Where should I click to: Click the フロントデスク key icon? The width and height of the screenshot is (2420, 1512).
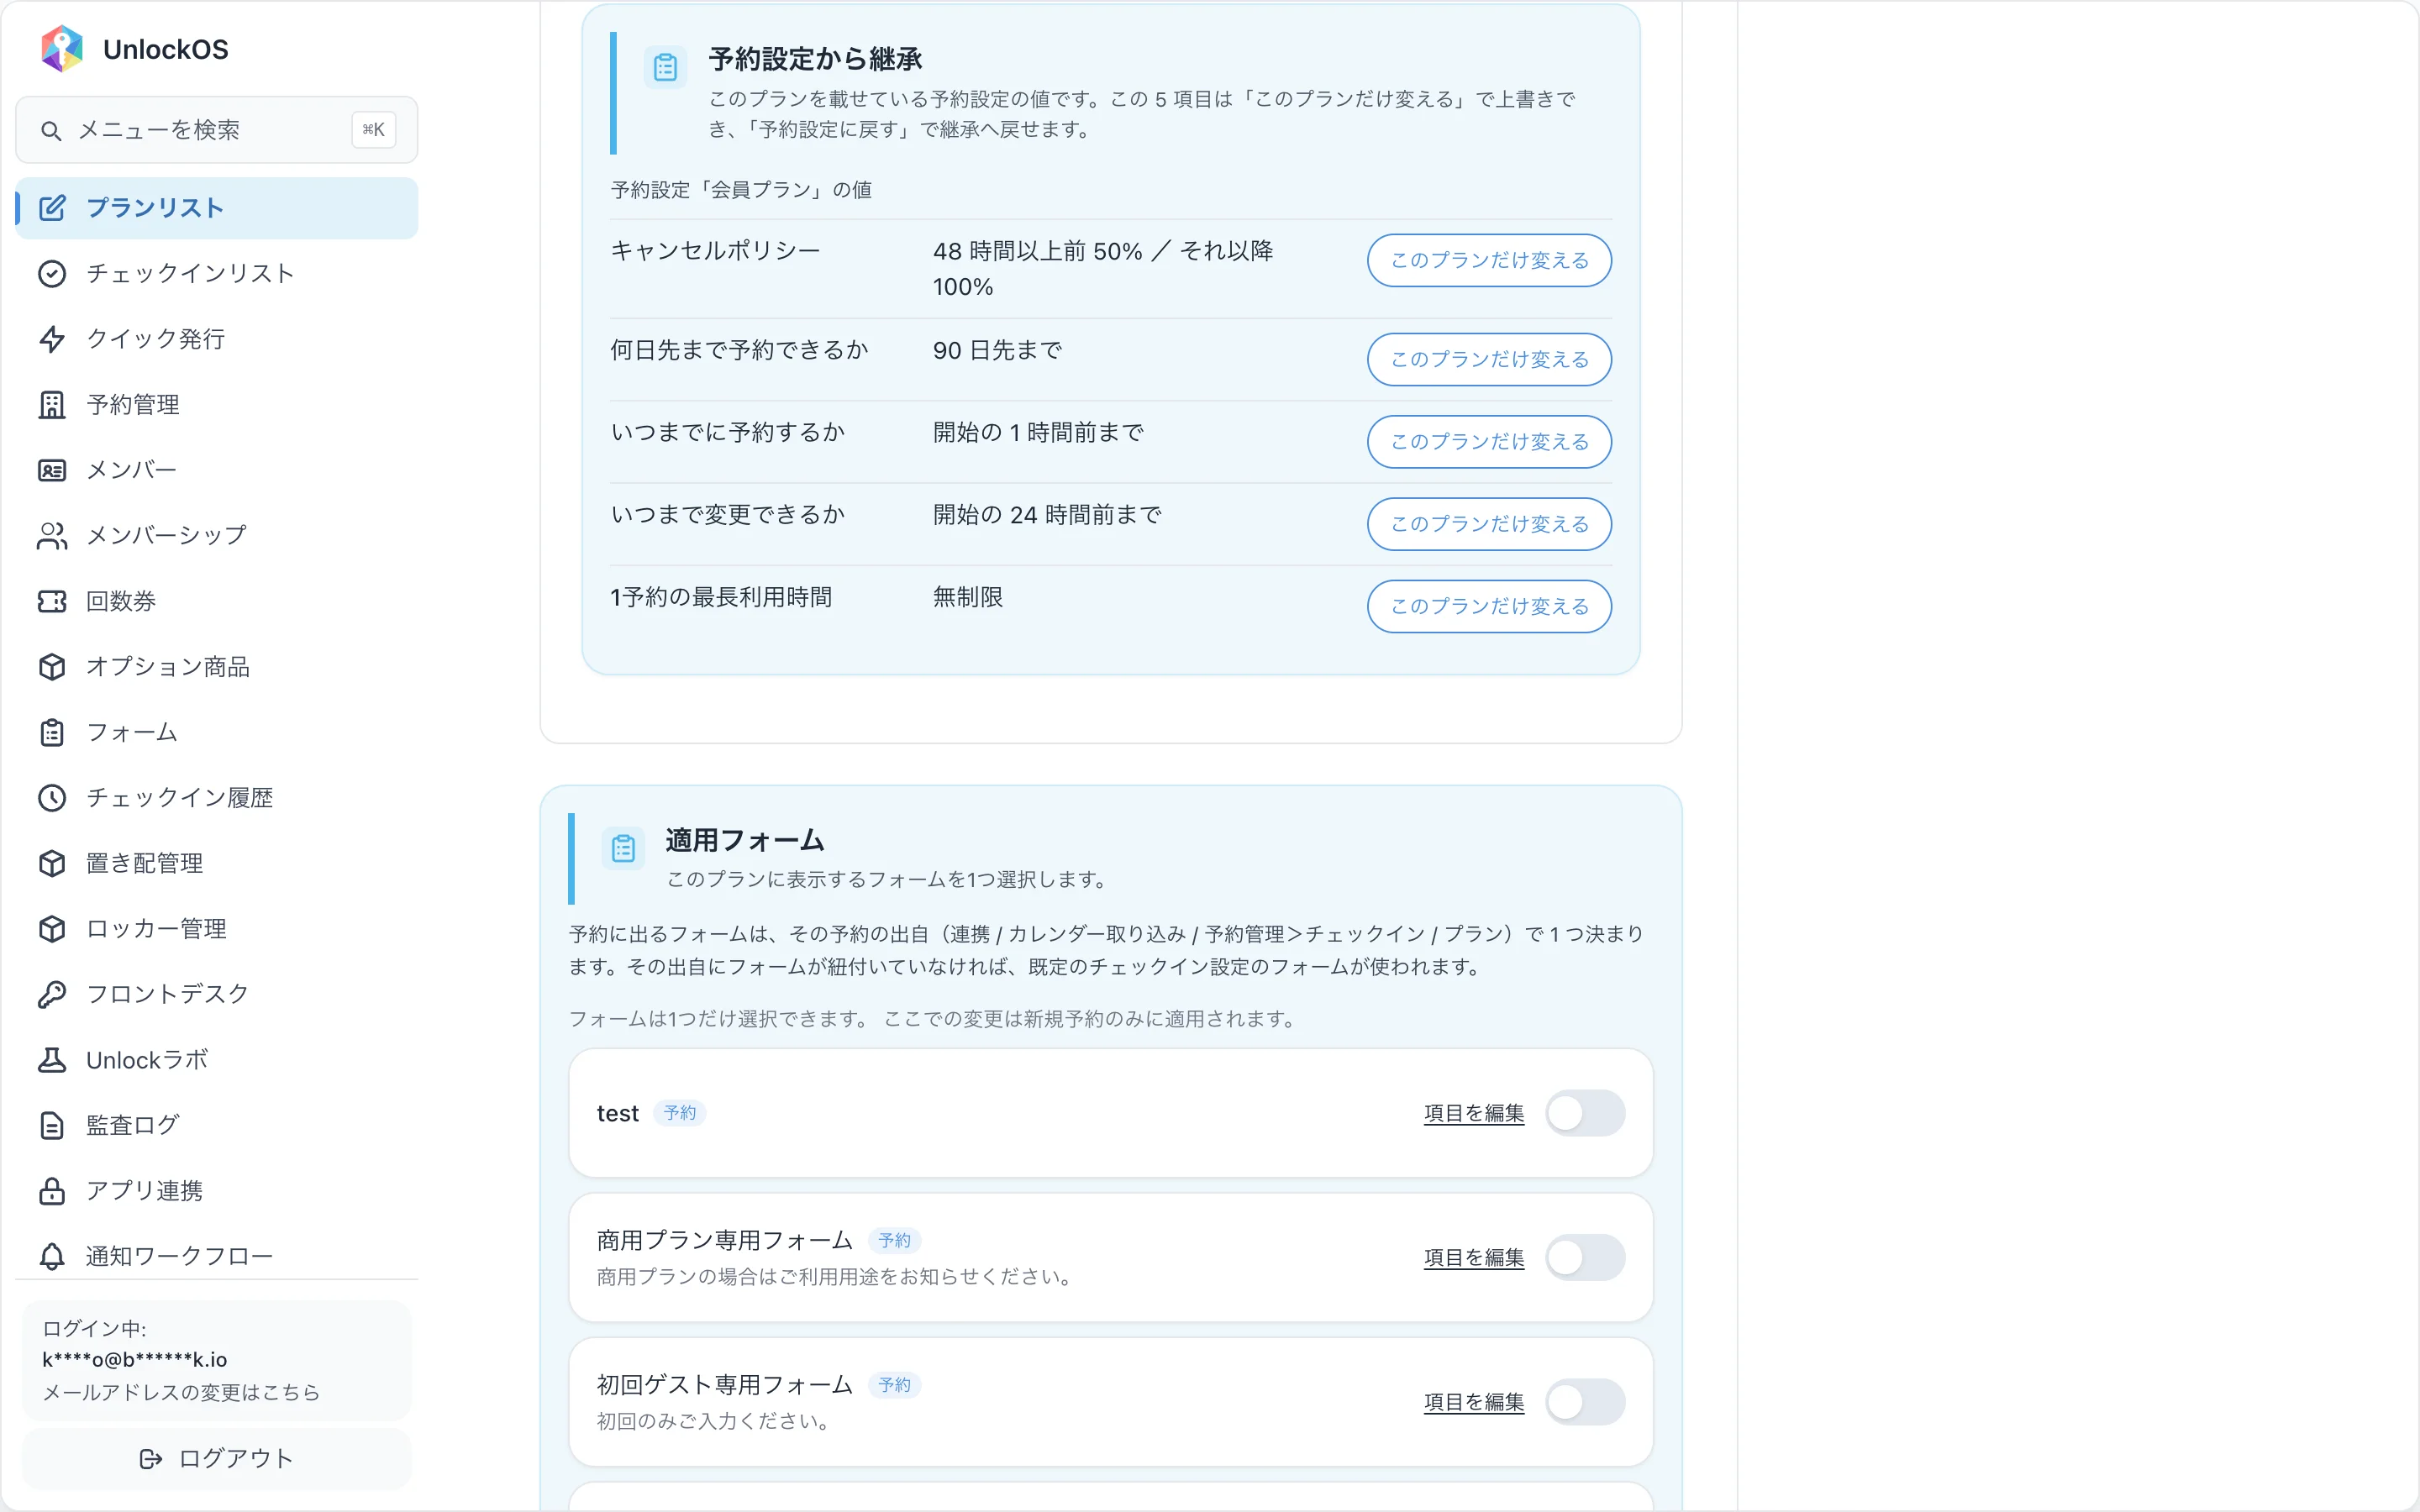pos(52,994)
